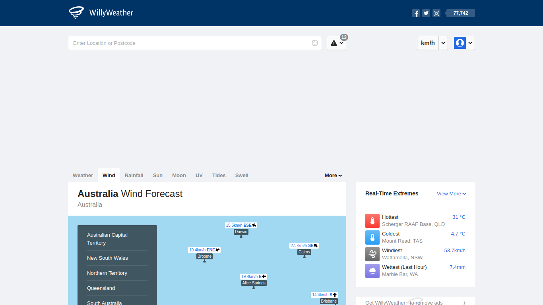Click the 13 warnings count badge
Viewport: 543px width, 305px height.
pos(344,37)
